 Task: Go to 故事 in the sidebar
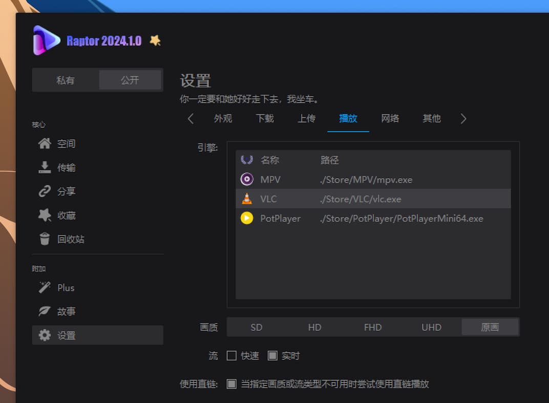(97, 311)
